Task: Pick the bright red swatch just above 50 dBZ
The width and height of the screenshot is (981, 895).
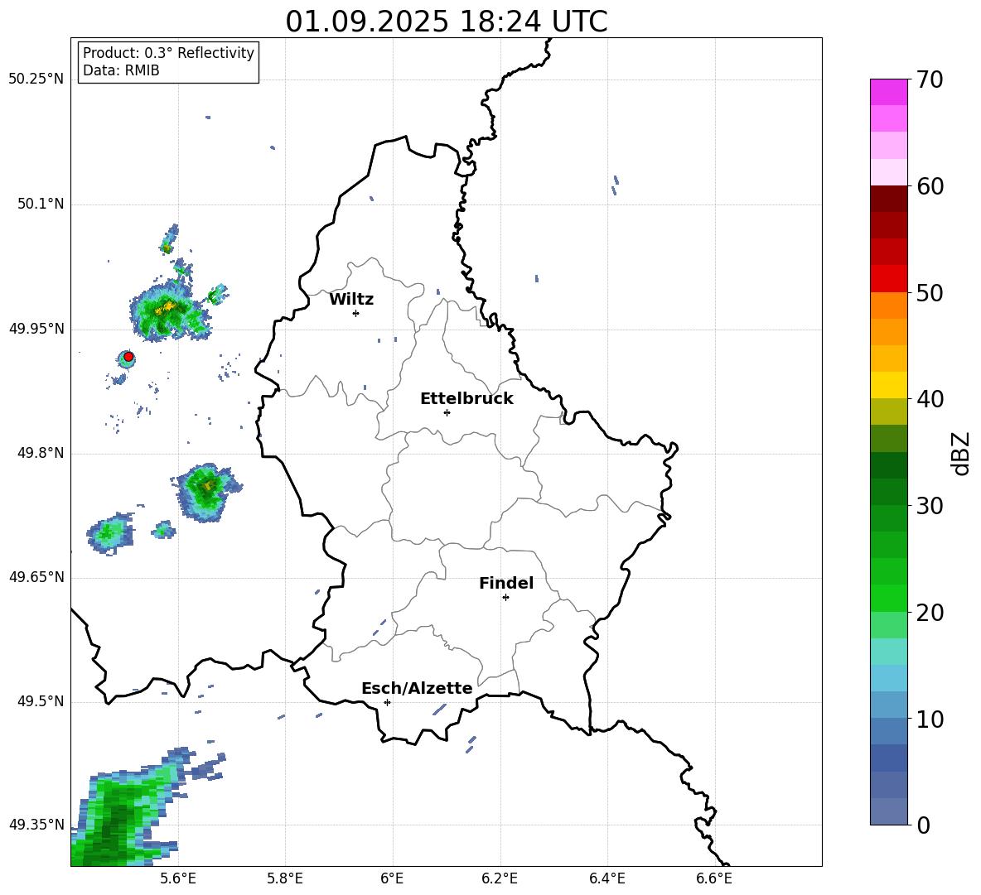Action: pos(888,279)
